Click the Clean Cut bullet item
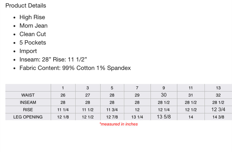Screen dimensions: 232x152 pyautogui.click(x=33, y=34)
